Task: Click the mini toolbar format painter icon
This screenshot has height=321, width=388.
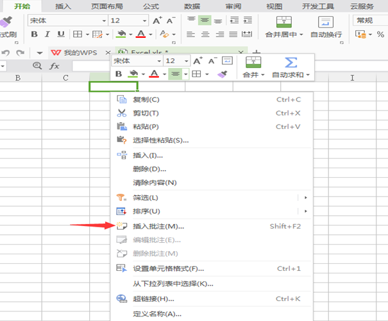Action: click(x=222, y=74)
